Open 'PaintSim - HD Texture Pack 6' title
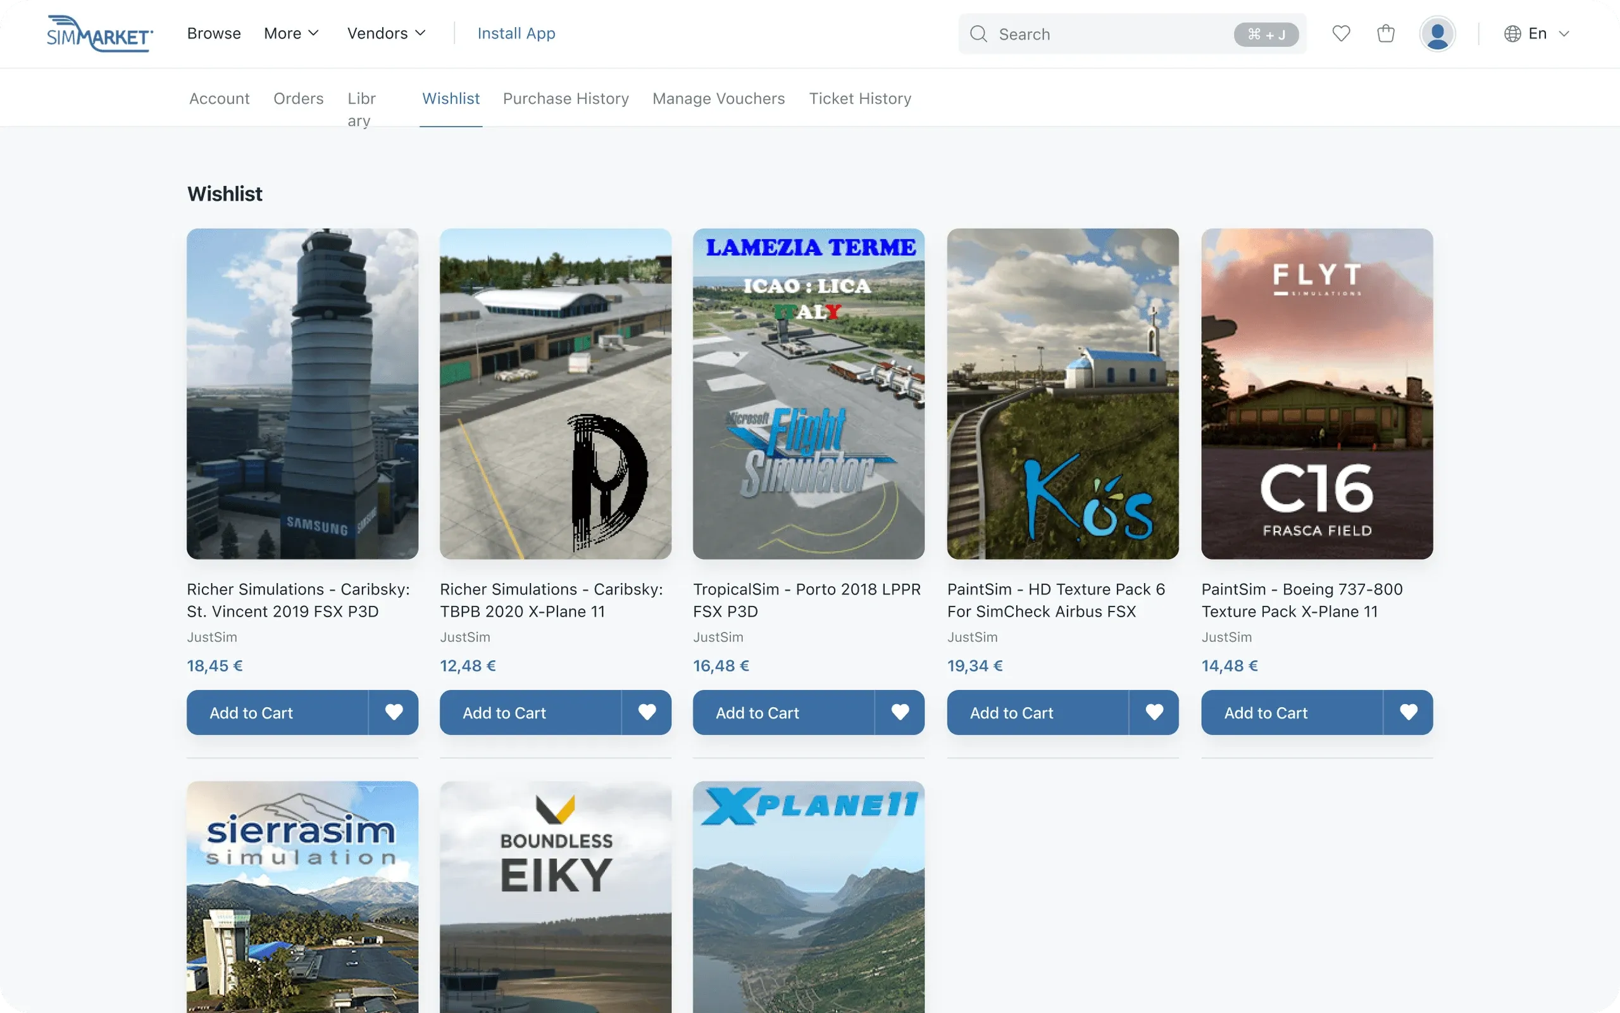Screen dimensions: 1620x1013 pyautogui.click(x=1056, y=600)
